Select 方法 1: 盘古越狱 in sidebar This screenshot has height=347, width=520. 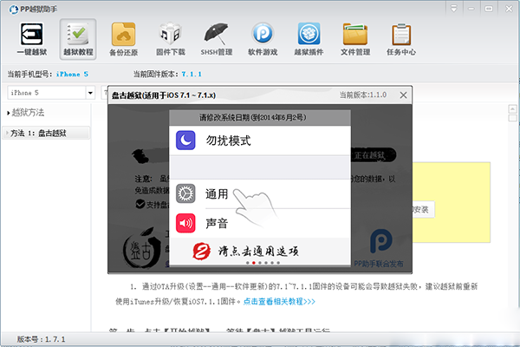(x=46, y=133)
